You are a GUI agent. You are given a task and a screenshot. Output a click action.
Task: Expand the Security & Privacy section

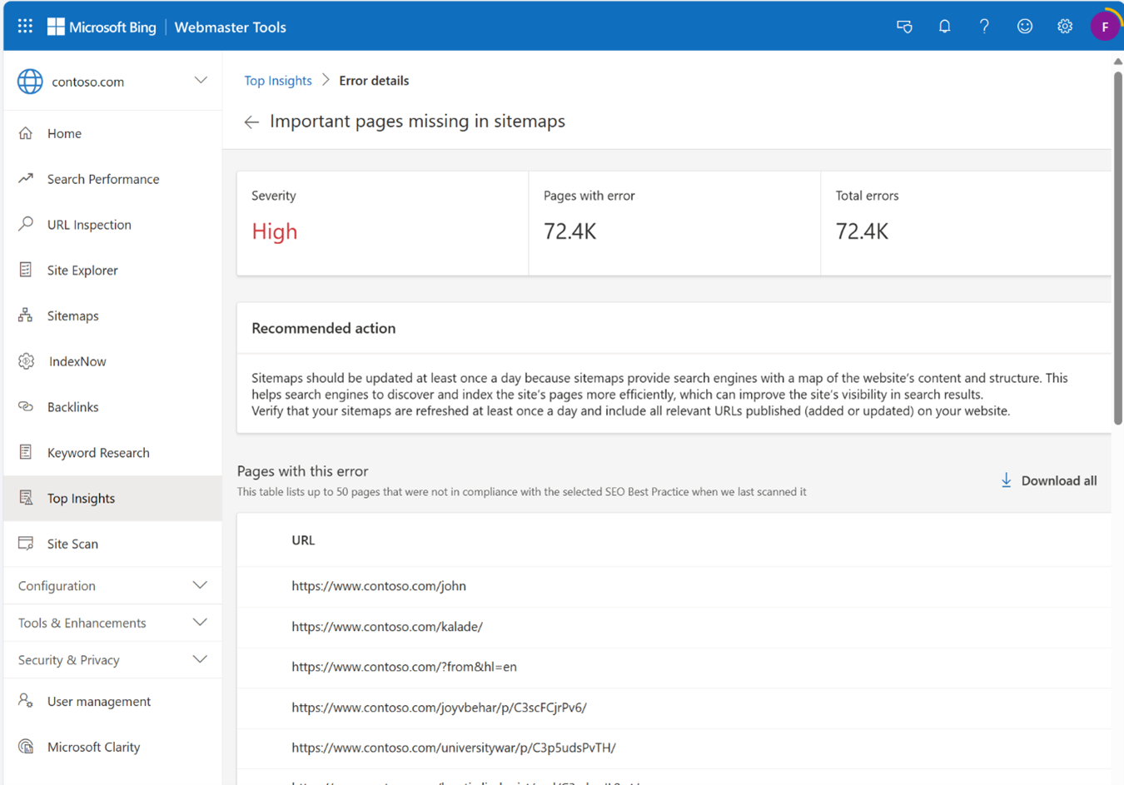[x=200, y=659]
